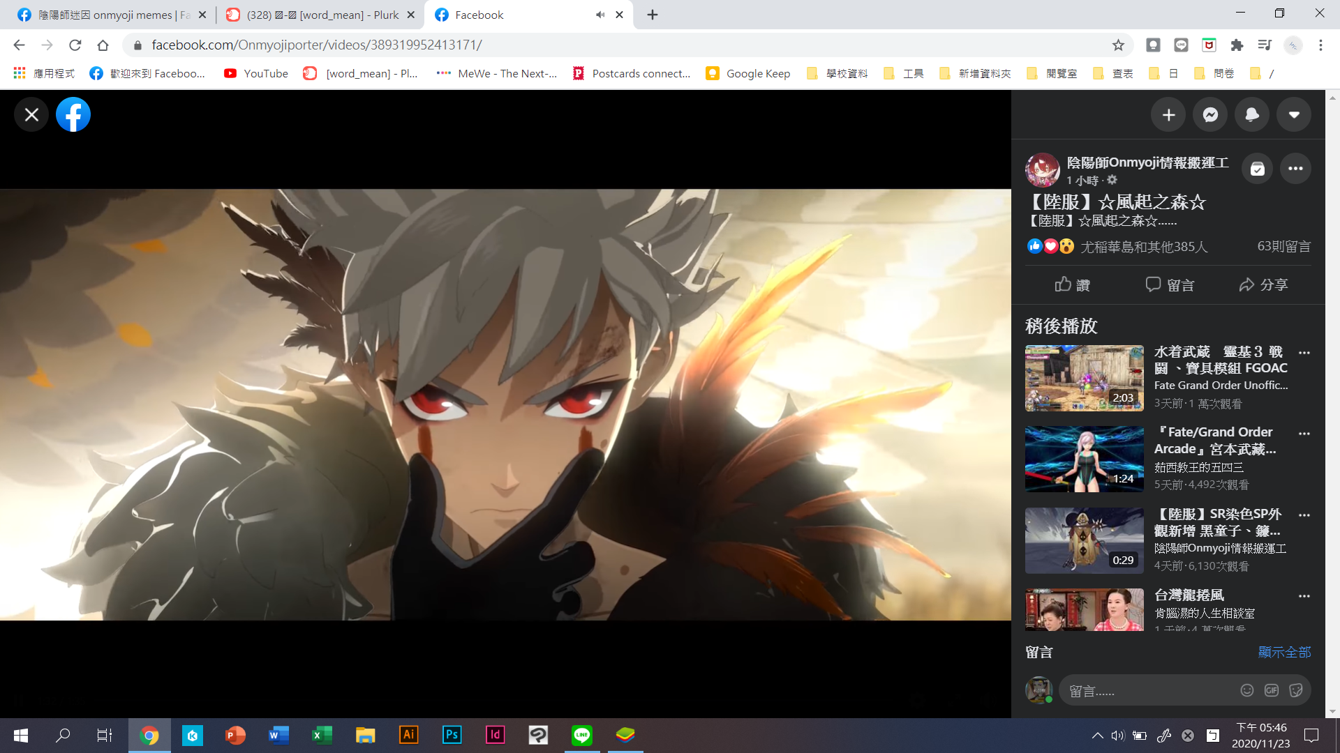Click the address bar URL
The image size is (1340, 753).
pos(317,45)
